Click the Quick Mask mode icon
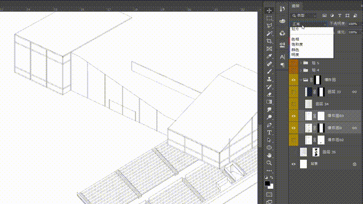The image size is (363, 204). click(269, 194)
